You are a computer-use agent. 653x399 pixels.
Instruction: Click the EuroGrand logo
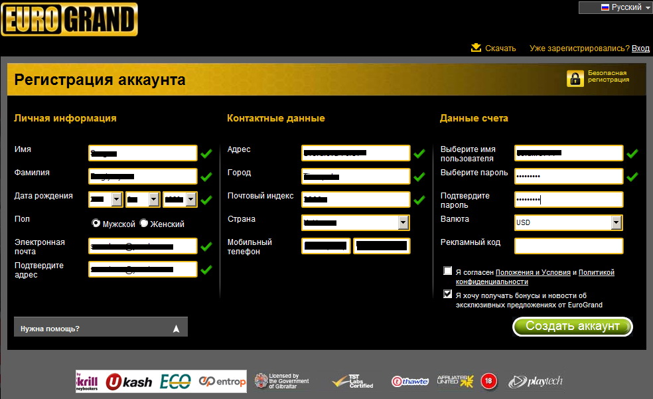pos(70,19)
